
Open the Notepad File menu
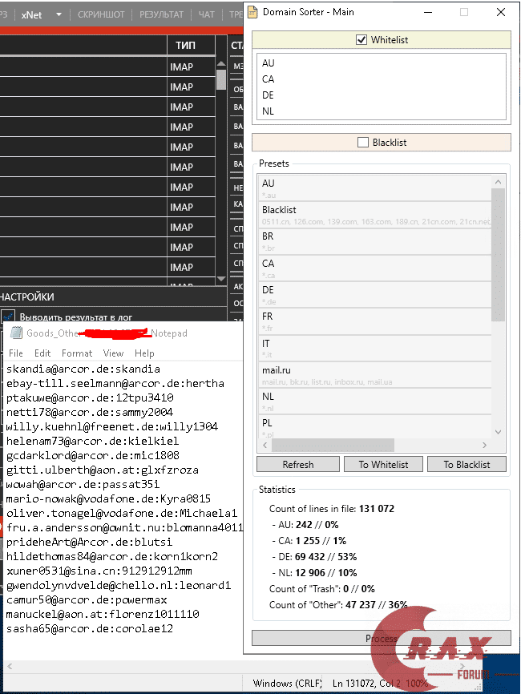[x=16, y=353]
